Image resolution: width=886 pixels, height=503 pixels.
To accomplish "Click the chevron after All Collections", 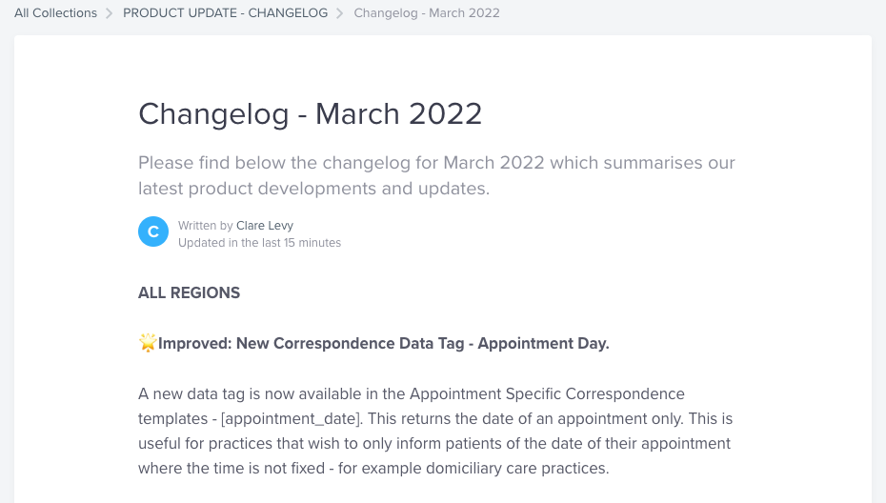I will [x=110, y=13].
